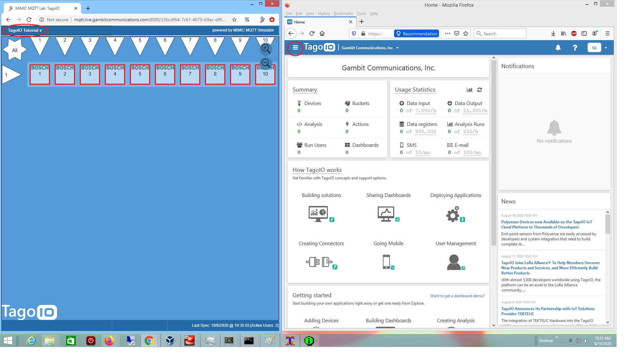Show hidden system tray icons arrow
The image size is (632, 356).
click(x=563, y=341)
